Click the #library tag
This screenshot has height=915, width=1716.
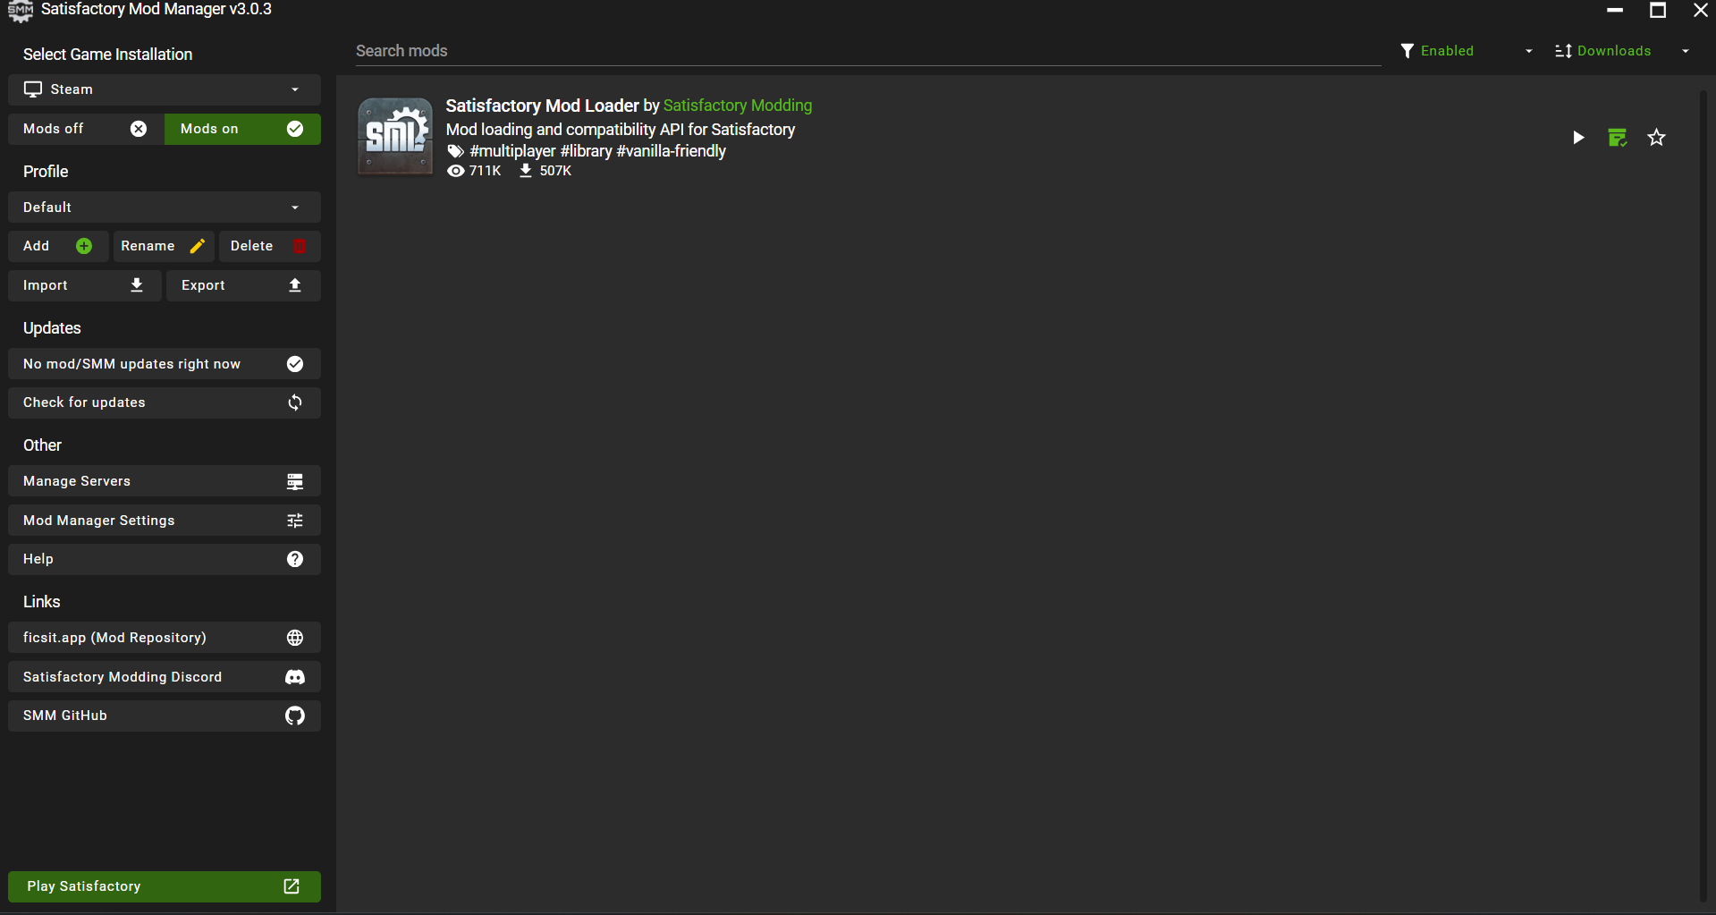pyautogui.click(x=587, y=151)
